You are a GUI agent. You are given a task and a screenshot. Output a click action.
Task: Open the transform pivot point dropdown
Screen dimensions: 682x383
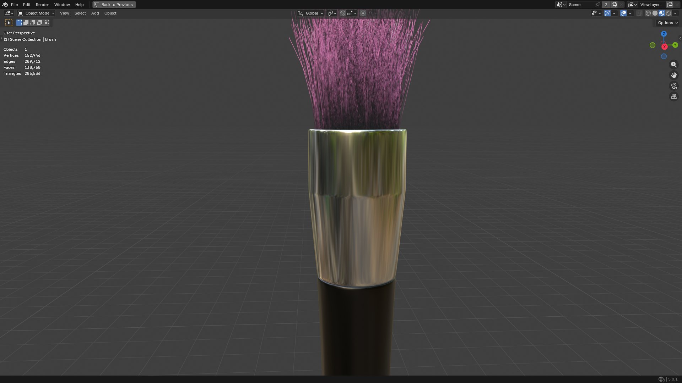coord(332,13)
